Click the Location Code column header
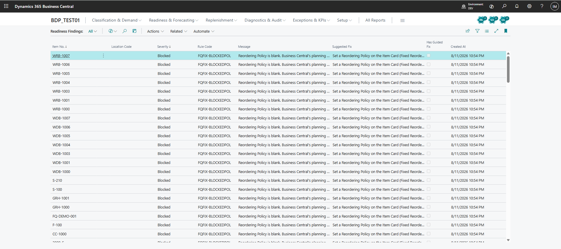 (x=121, y=47)
